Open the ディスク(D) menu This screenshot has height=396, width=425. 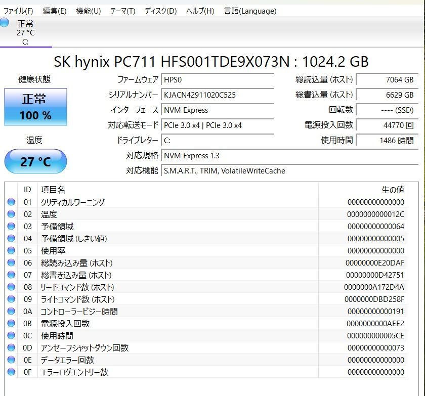pyautogui.click(x=160, y=11)
